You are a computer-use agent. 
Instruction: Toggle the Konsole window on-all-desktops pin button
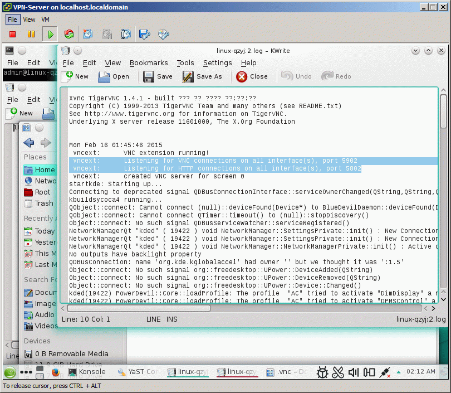pos(22,51)
